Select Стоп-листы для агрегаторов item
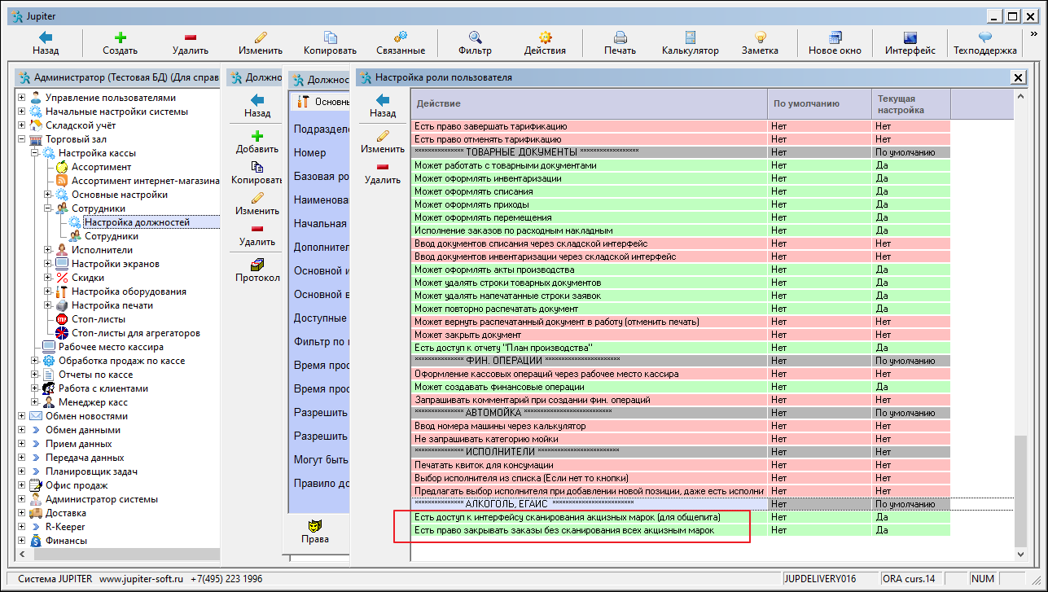1048x592 pixels. click(x=135, y=333)
